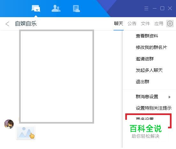Switch to the 聊天 tab
176x149 pixels.
click(x=119, y=24)
